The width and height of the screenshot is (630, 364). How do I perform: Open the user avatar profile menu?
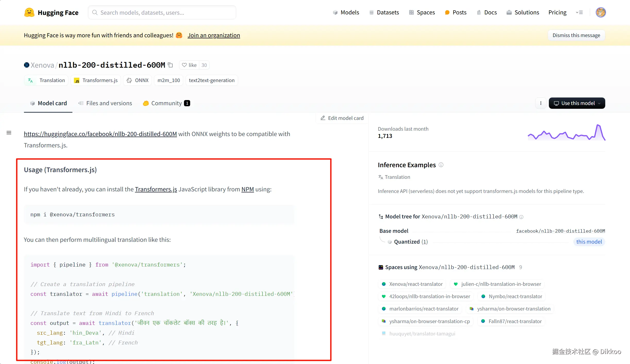point(600,12)
